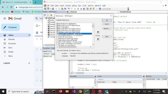Uncheck Windows Script Host Object Model
The height and width of the screenshot is (94, 168).
click(x=57, y=32)
